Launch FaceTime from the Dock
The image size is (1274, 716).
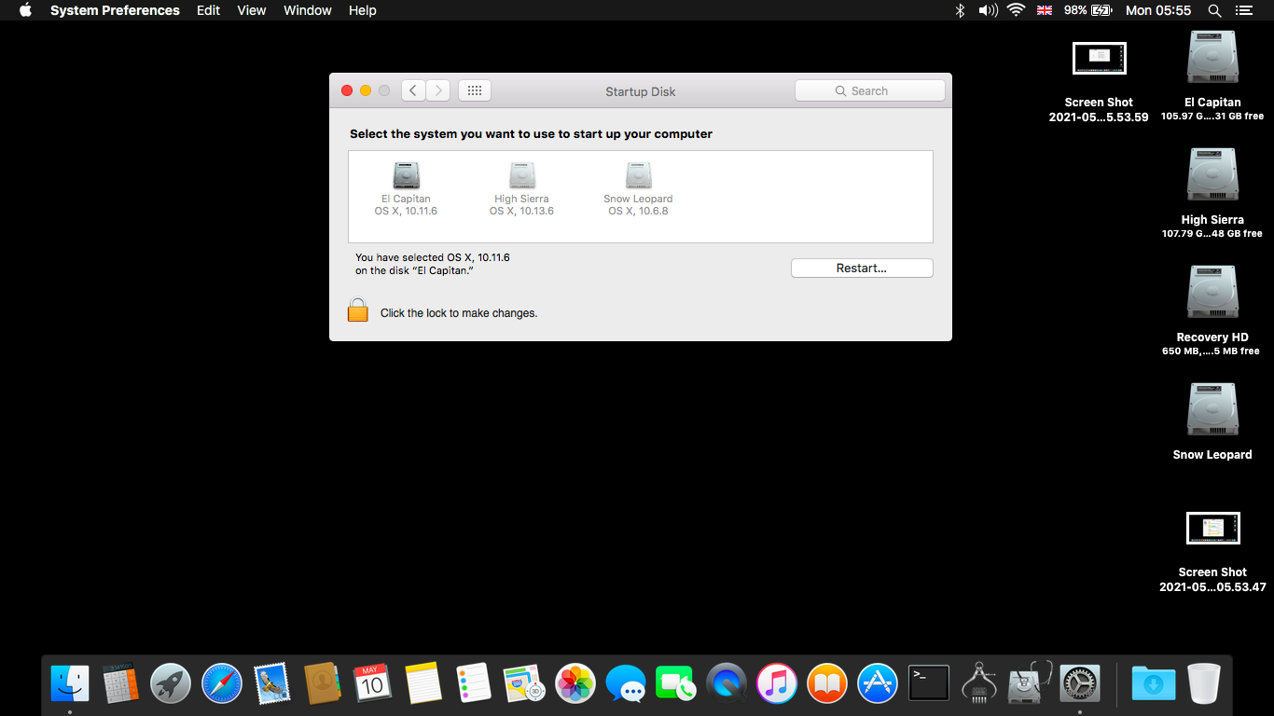click(x=675, y=683)
